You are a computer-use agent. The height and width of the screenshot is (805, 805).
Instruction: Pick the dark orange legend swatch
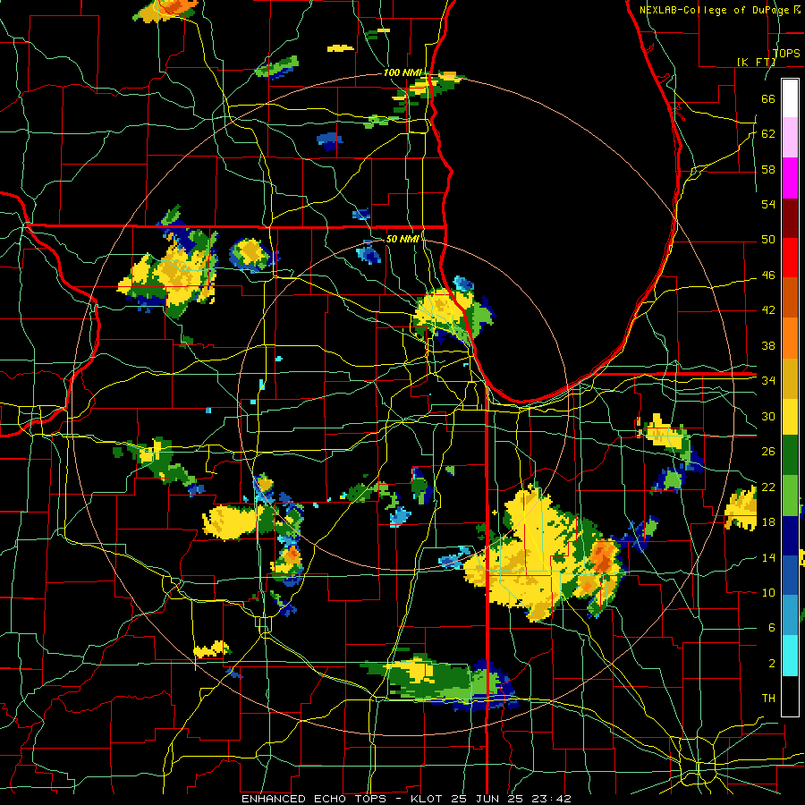[790, 298]
